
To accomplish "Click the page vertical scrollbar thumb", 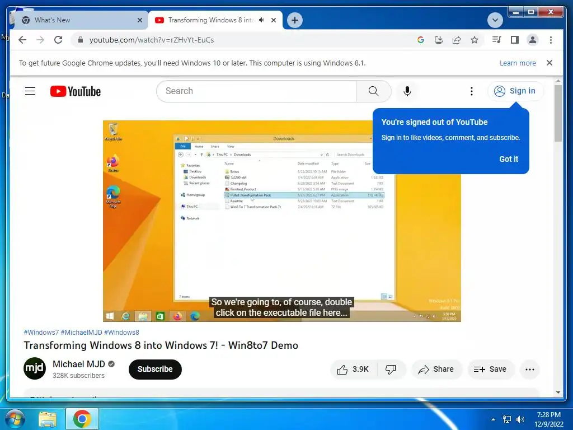I will coord(558,113).
